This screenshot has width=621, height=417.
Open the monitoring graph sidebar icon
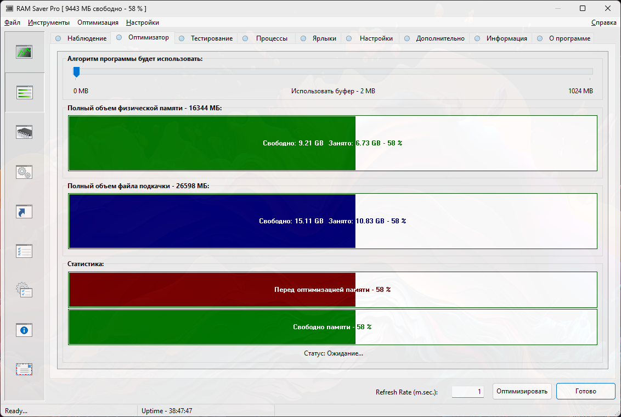tap(24, 52)
